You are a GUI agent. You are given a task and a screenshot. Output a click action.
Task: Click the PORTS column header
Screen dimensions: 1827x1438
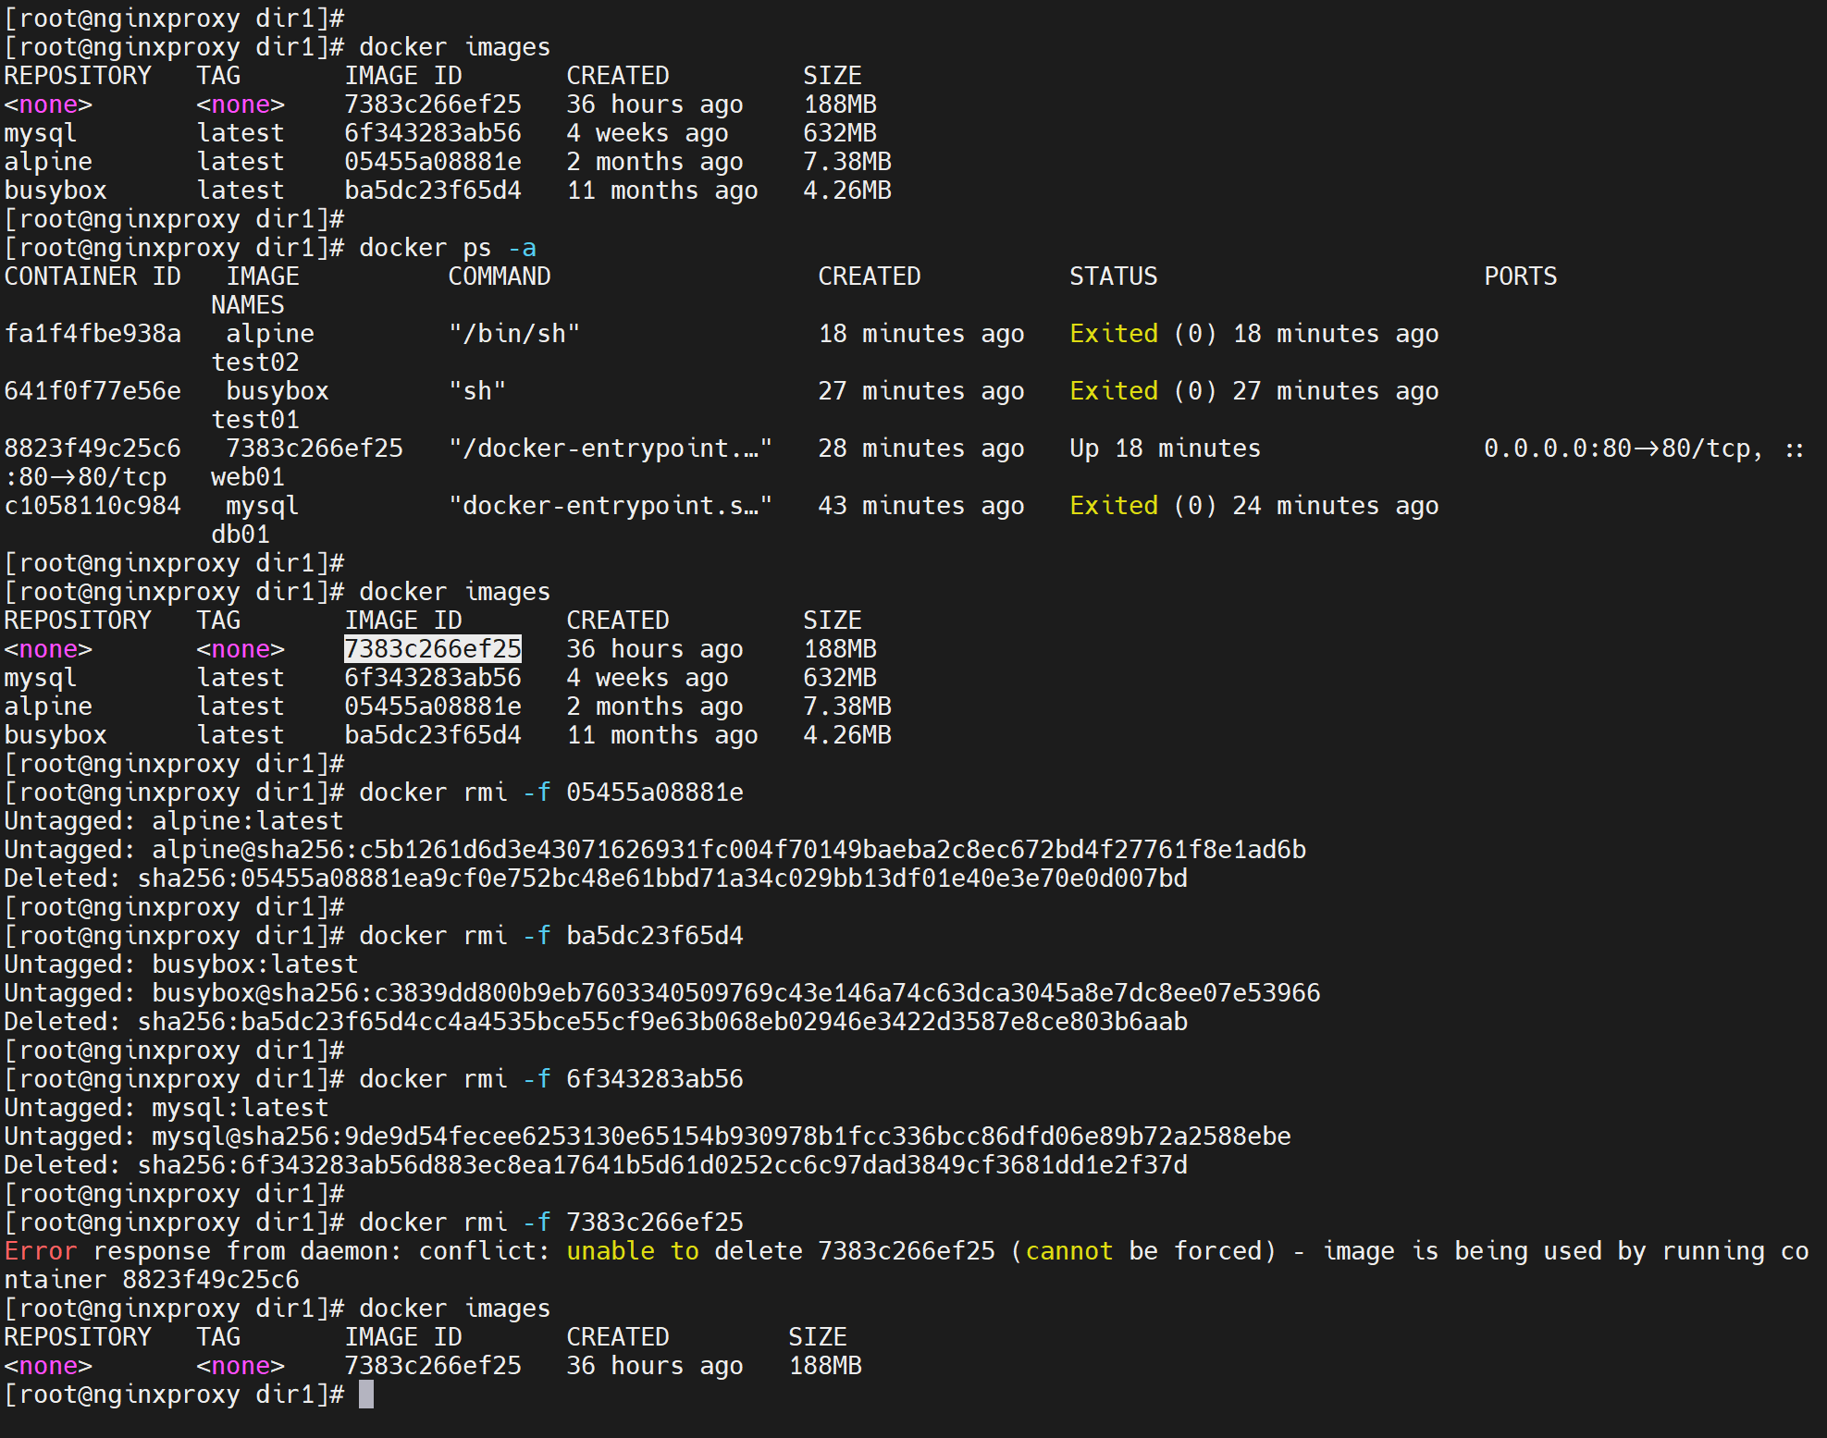point(1520,277)
